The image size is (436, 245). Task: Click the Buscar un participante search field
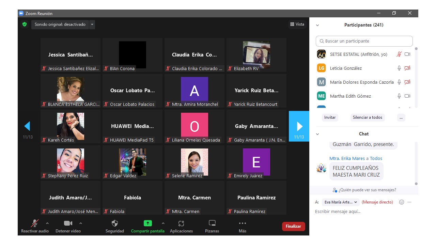(x=364, y=41)
